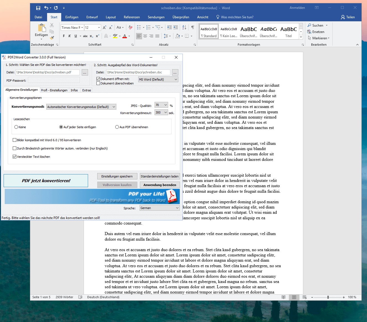This screenshot has height=322, width=367.
Task: Uncheck 'Dokument öffnen mit' checkbox
Action: pos(98,79)
